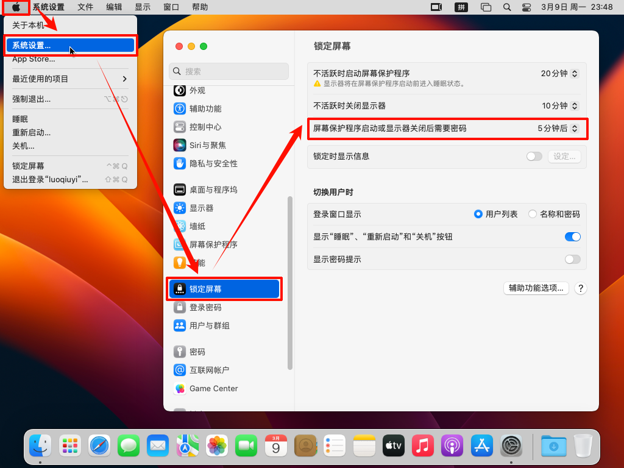Select the 名称和密码 login window option
Viewport: 624px width, 468px height.
pyautogui.click(x=531, y=213)
